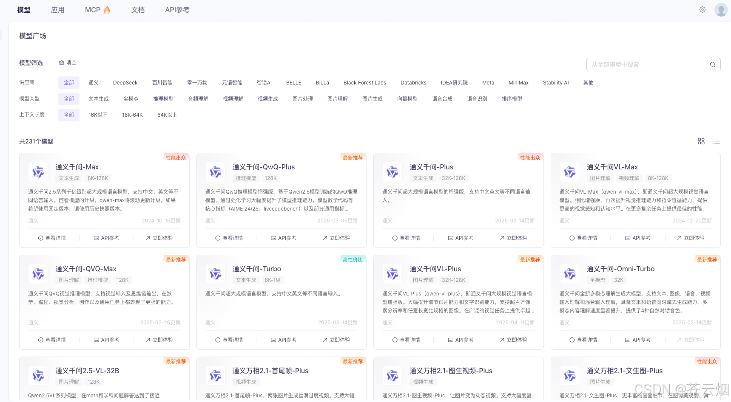Click the 通义万相2.1-图生视频-Plus model logo
Screen dimensions: 731x402
coord(393,376)
